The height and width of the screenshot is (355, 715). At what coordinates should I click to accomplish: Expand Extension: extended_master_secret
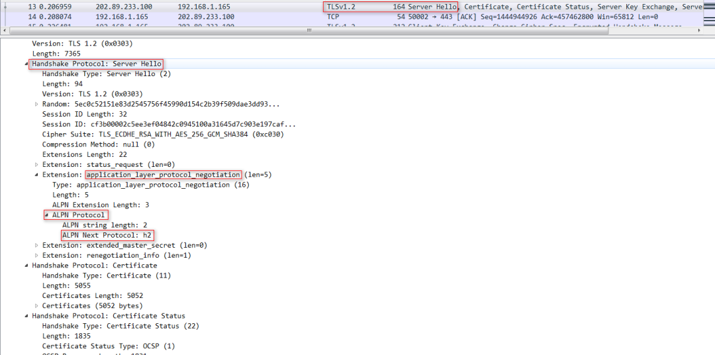point(36,245)
